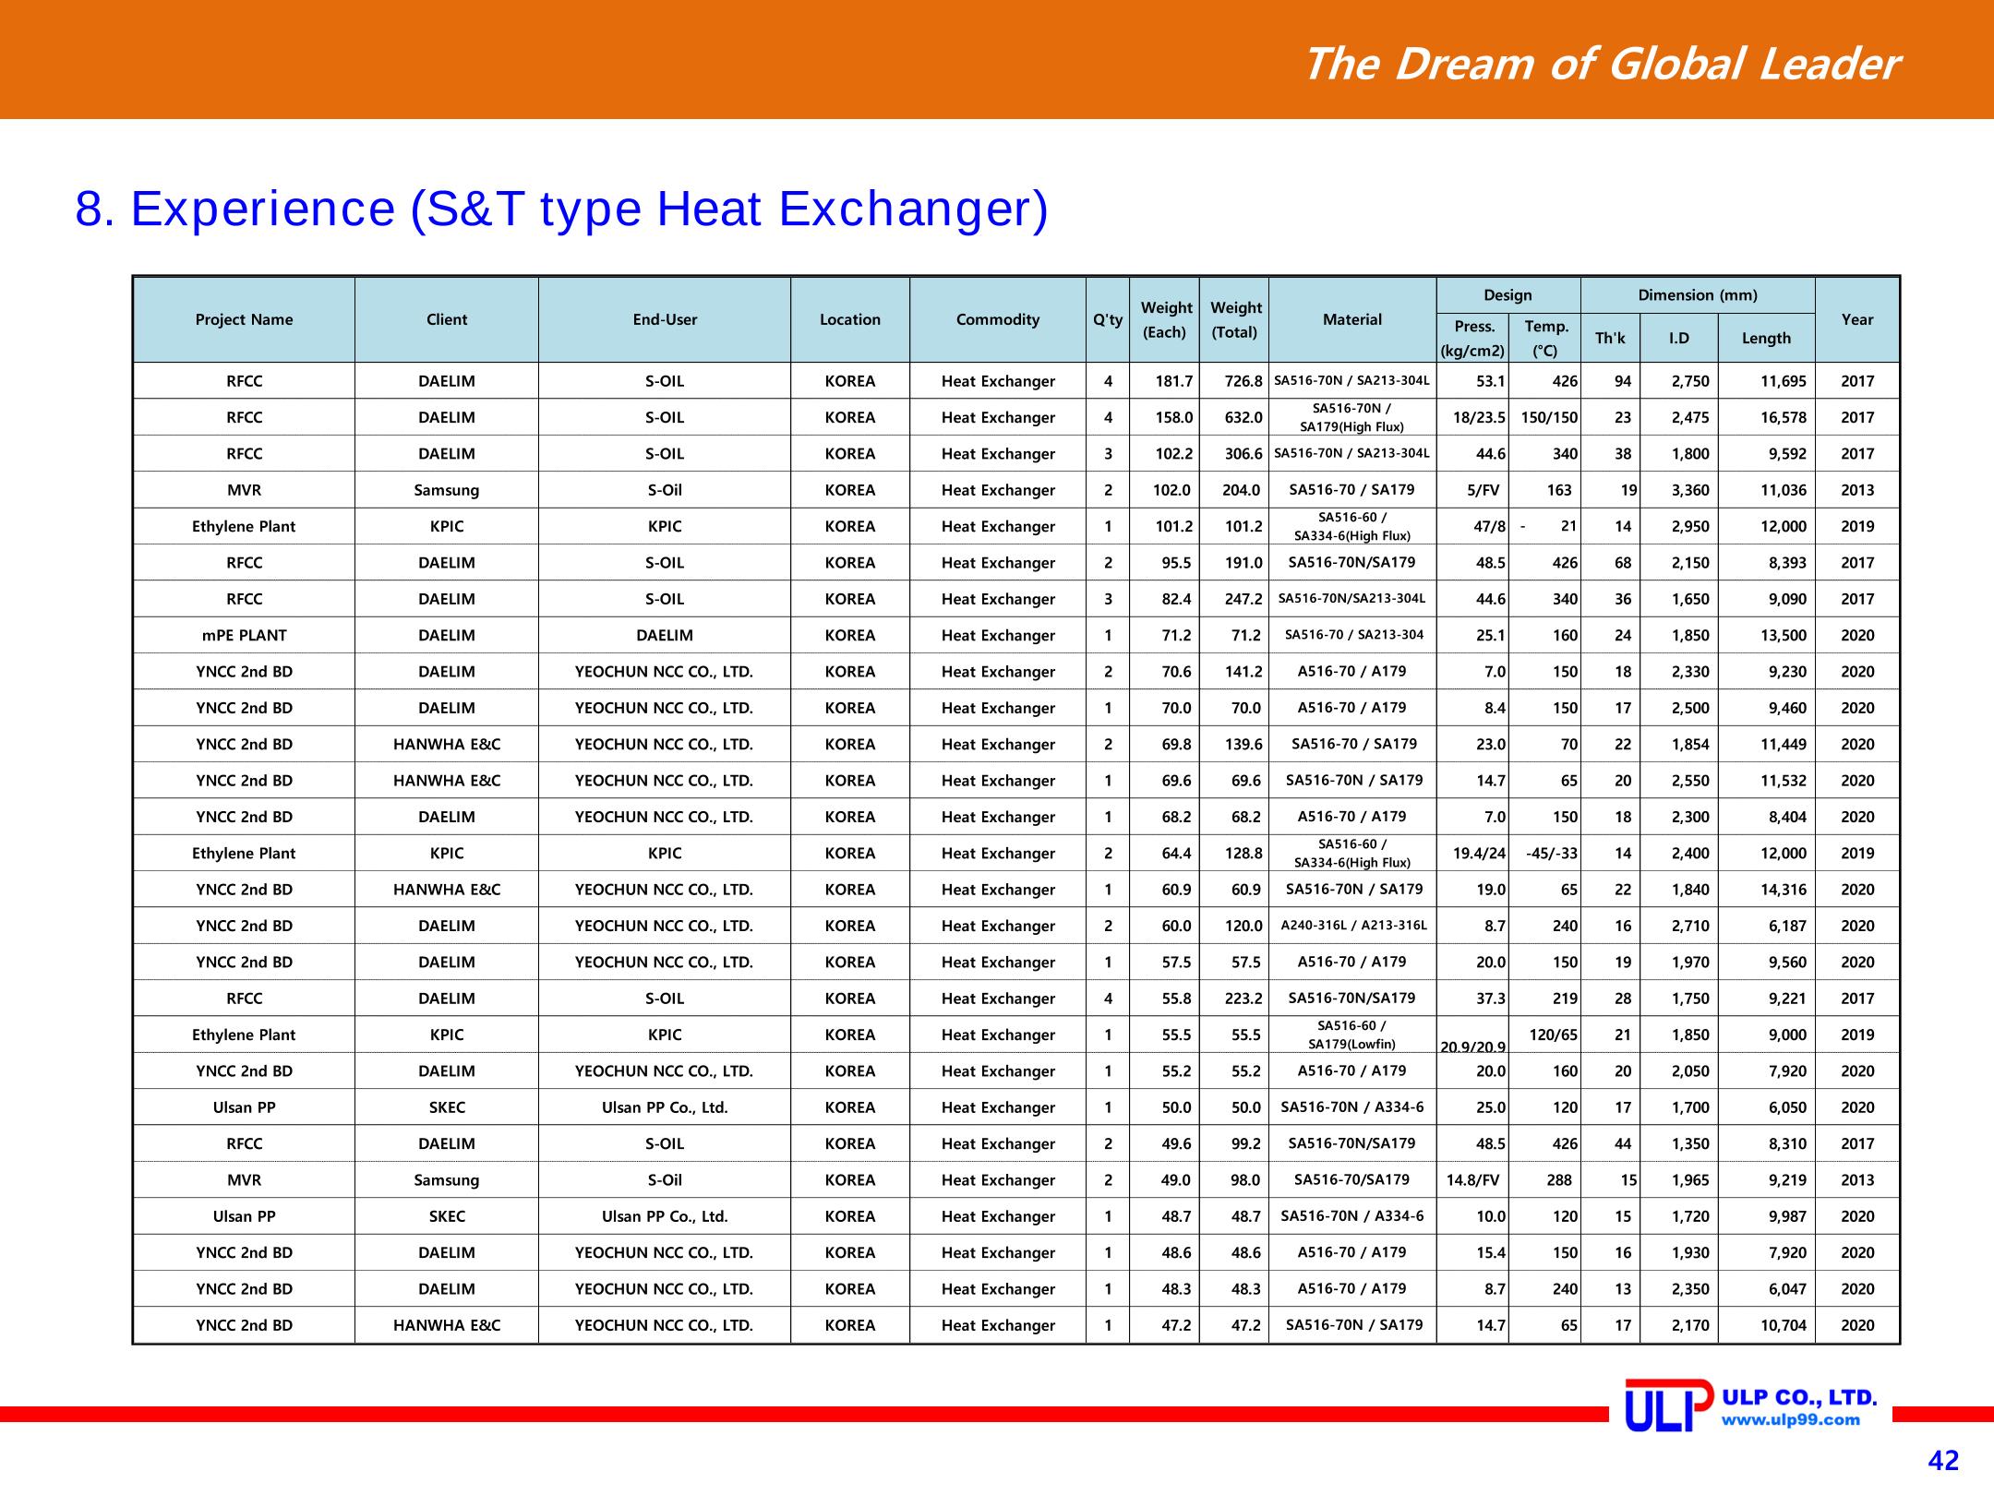Click the Weight (Total) column header
The image size is (1994, 1495).
pos(1234,319)
